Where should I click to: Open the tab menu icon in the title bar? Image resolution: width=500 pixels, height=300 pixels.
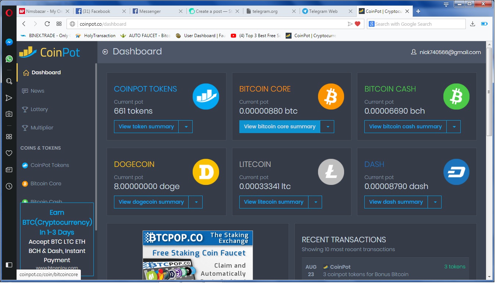(446, 4)
